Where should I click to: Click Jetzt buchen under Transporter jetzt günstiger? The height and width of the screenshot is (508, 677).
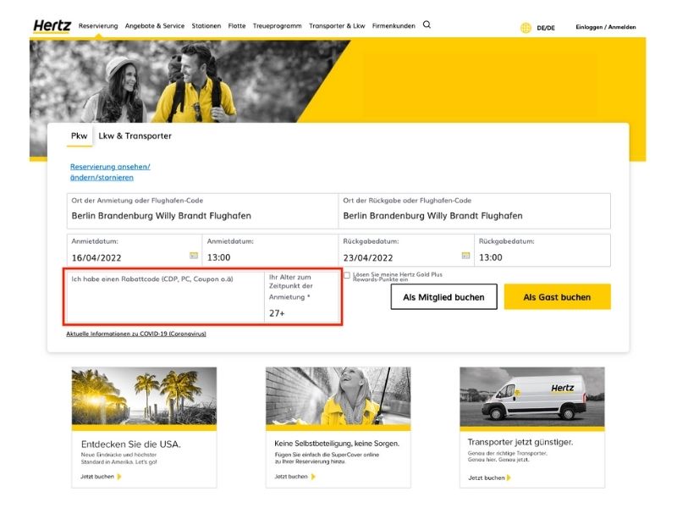[486, 478]
